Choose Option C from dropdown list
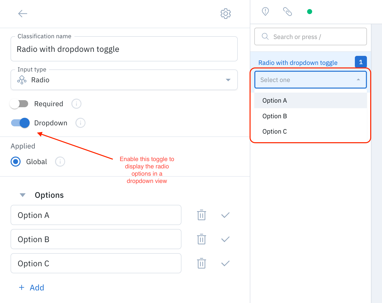 [x=311, y=132]
